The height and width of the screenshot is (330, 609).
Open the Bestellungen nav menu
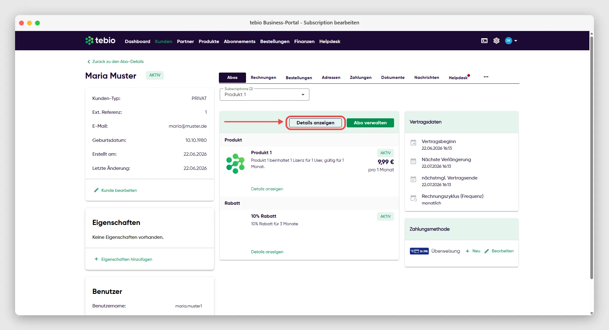point(275,42)
